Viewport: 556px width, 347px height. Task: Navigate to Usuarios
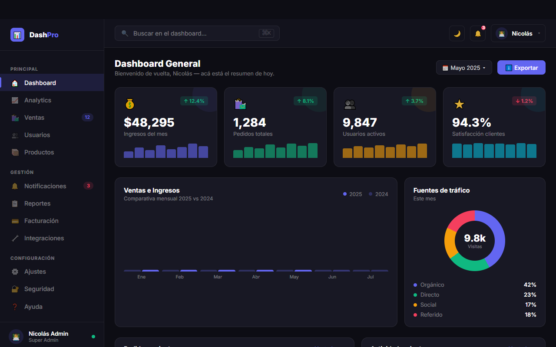(52, 135)
